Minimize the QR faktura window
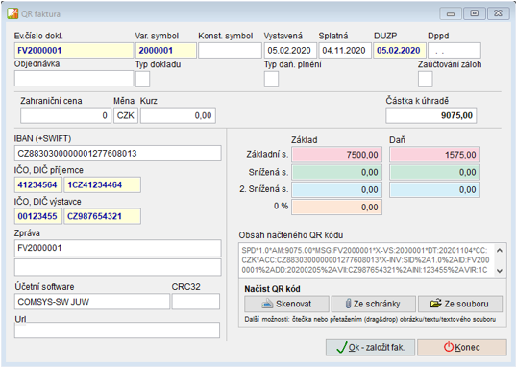Image resolution: width=516 pixels, height=367 pixels. [x=451, y=13]
